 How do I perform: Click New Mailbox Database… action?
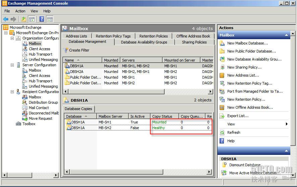point(248,43)
